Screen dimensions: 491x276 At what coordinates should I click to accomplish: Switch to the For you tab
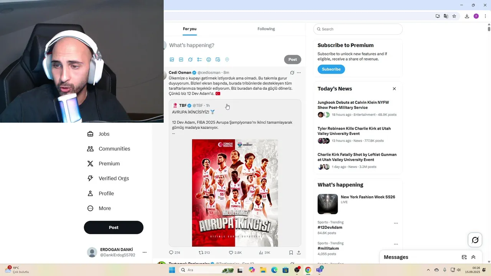pyautogui.click(x=189, y=29)
